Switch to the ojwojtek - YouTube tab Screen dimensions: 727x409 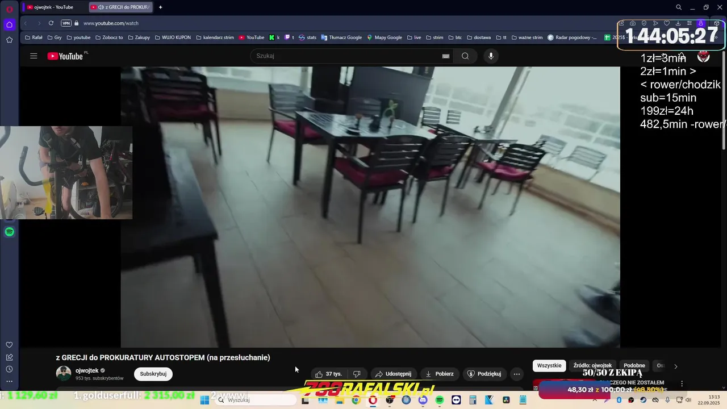pyautogui.click(x=54, y=7)
